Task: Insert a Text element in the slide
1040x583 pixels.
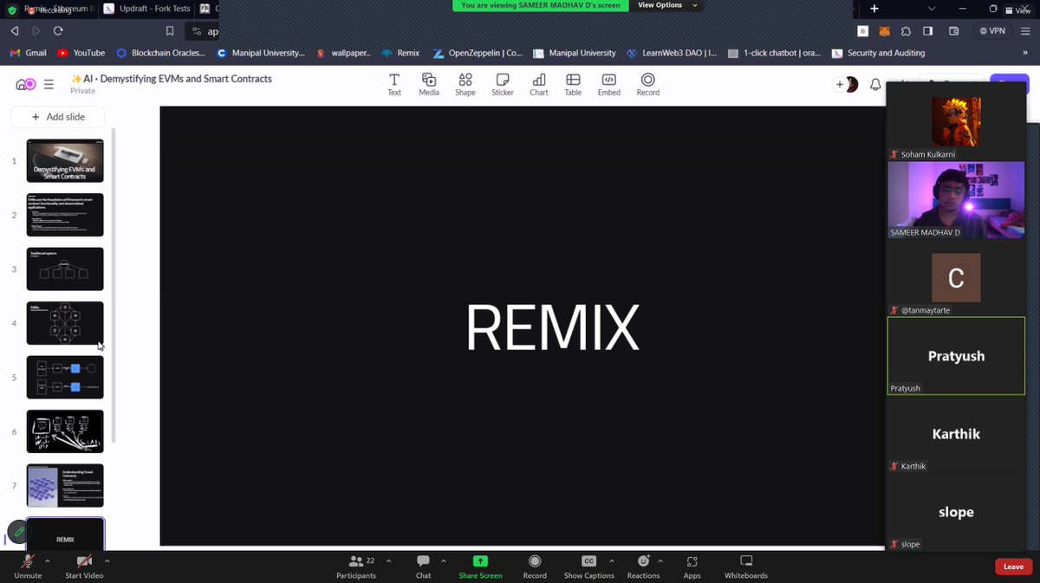Action: 394,83
